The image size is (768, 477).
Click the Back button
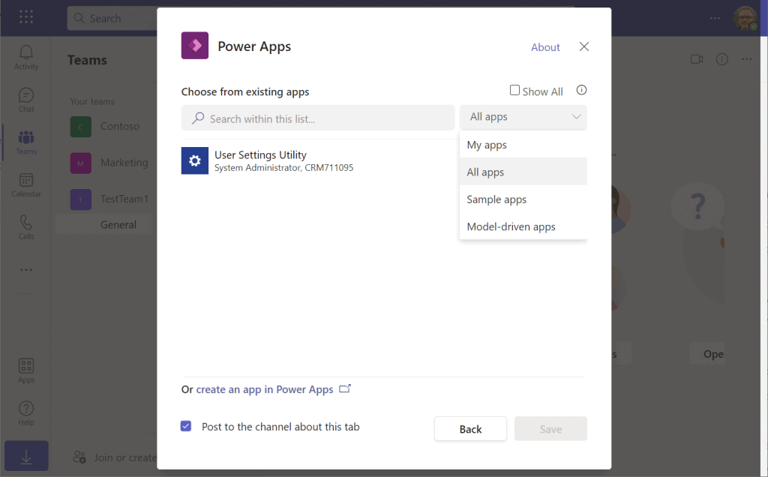[470, 429]
